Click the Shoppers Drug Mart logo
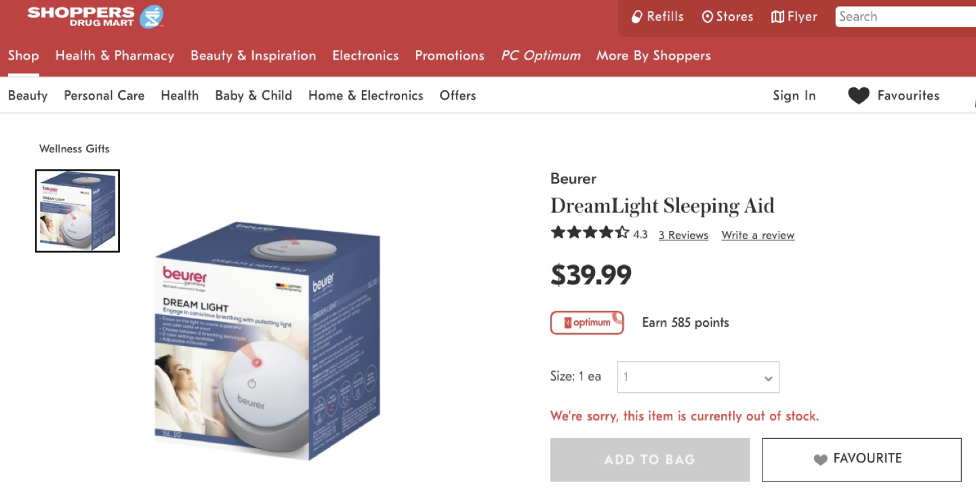This screenshot has width=976, height=493. tap(95, 16)
